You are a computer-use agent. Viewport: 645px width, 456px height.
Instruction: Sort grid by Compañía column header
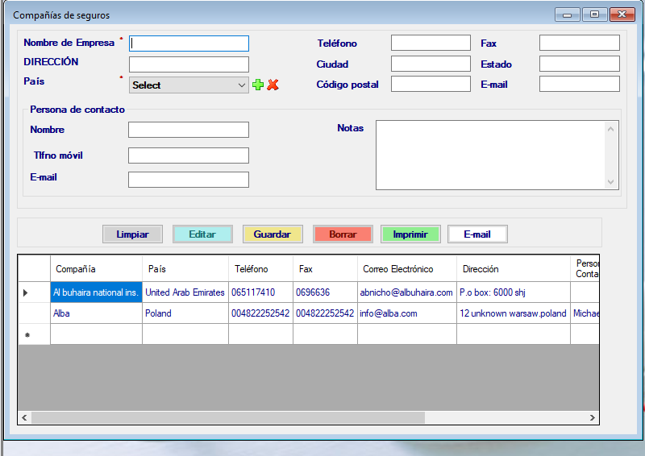click(x=96, y=269)
